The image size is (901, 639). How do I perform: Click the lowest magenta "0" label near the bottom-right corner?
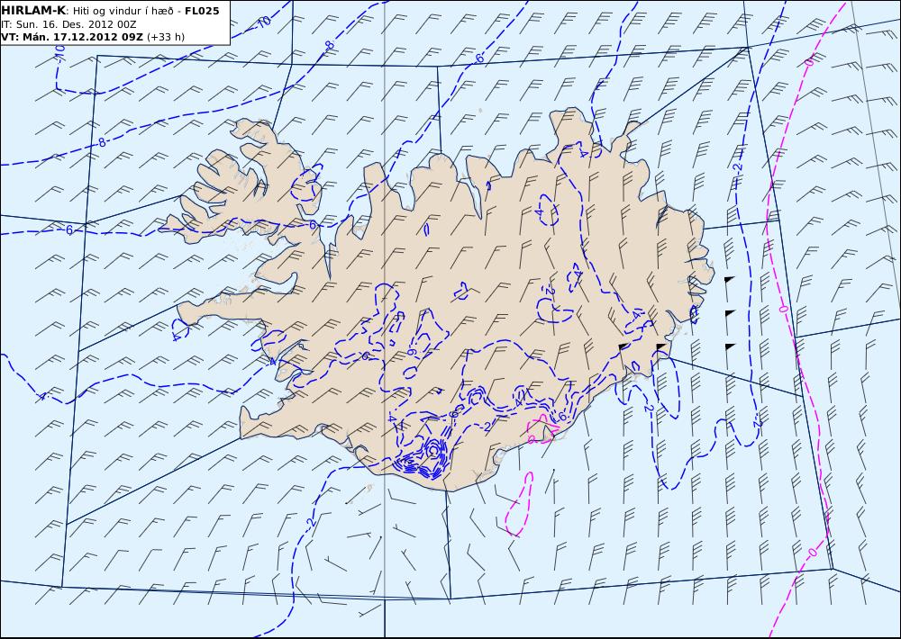pyautogui.click(x=812, y=553)
